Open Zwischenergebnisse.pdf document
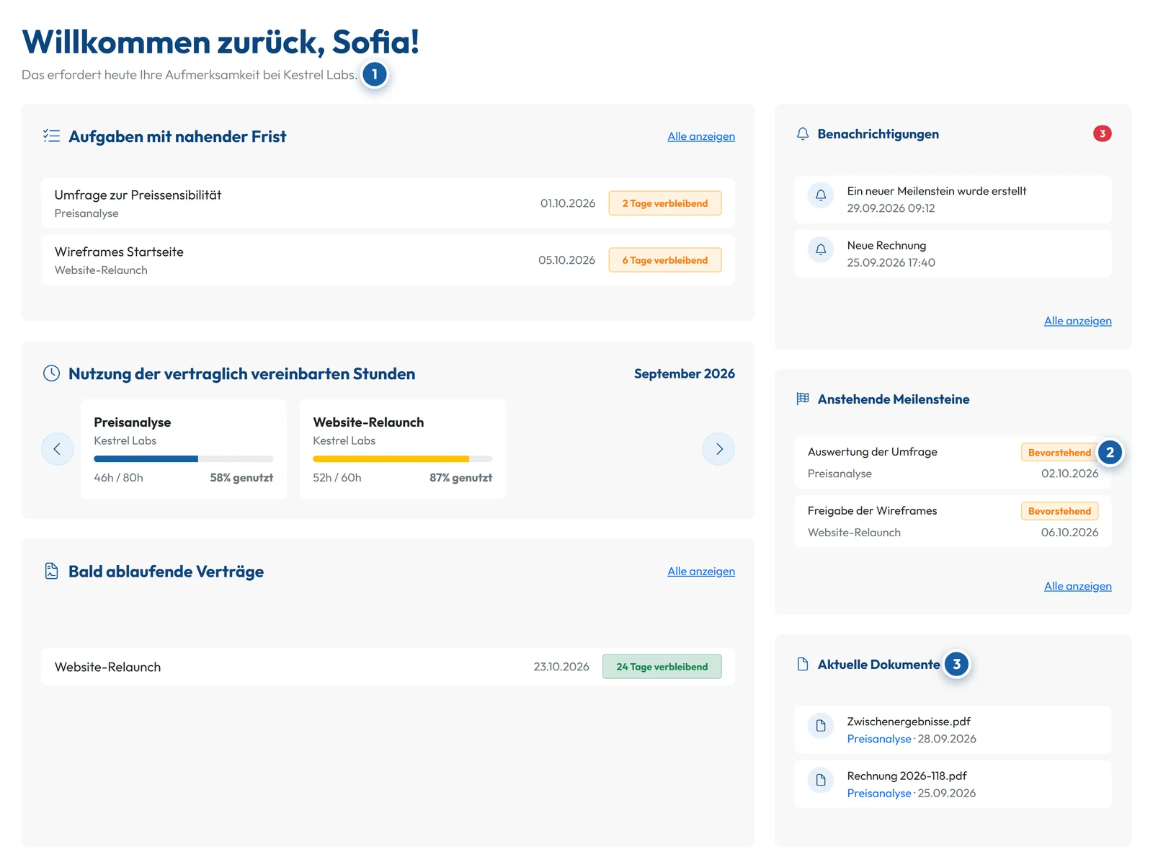1153x865 pixels. (x=953, y=730)
